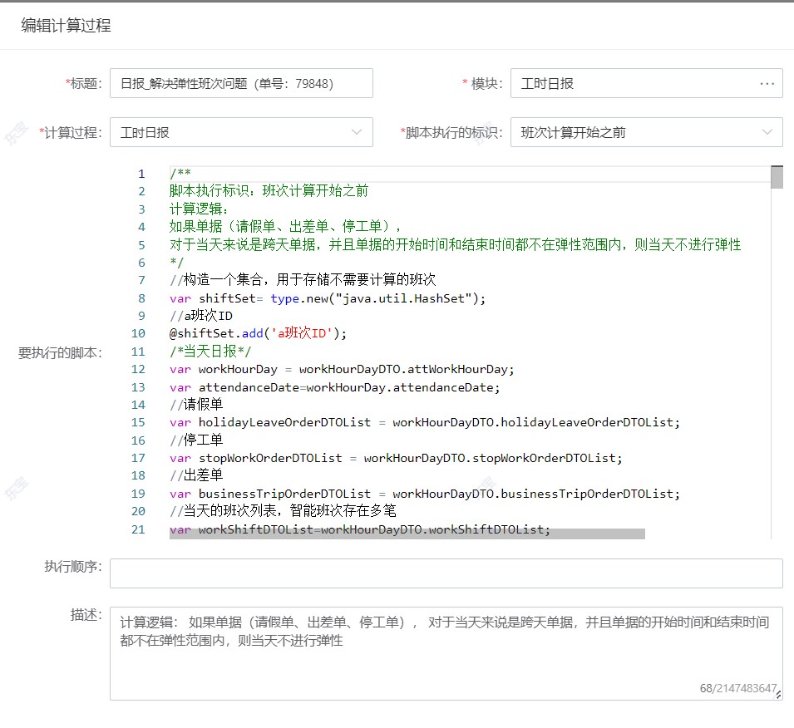
Task: Focus the 模块 text field showing 工时日报
Action: [x=632, y=83]
